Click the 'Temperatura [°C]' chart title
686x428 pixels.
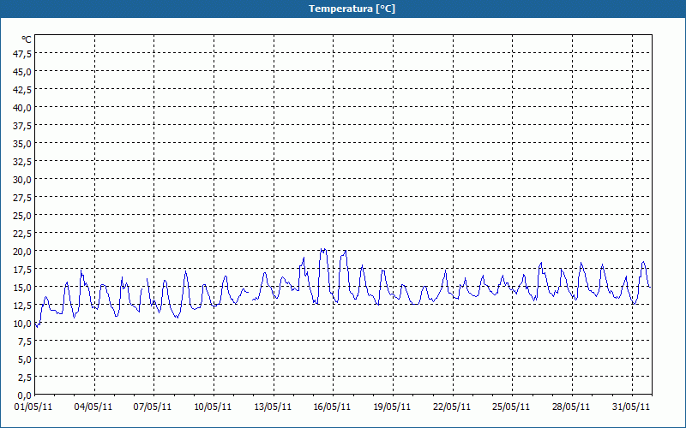352,9
